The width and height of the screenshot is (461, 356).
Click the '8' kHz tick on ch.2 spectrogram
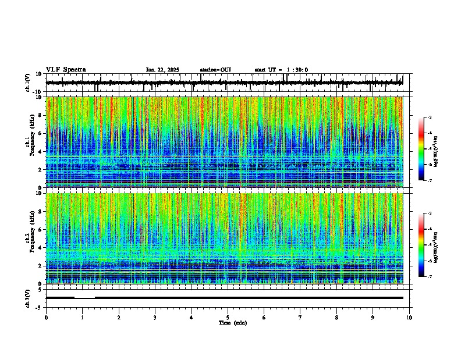tap(41, 212)
